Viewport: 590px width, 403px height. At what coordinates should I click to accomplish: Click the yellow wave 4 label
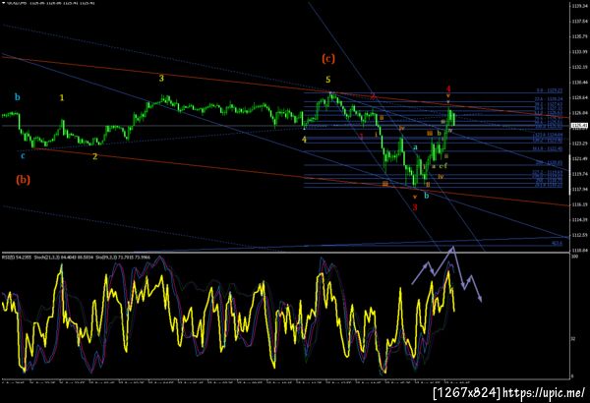(304, 140)
